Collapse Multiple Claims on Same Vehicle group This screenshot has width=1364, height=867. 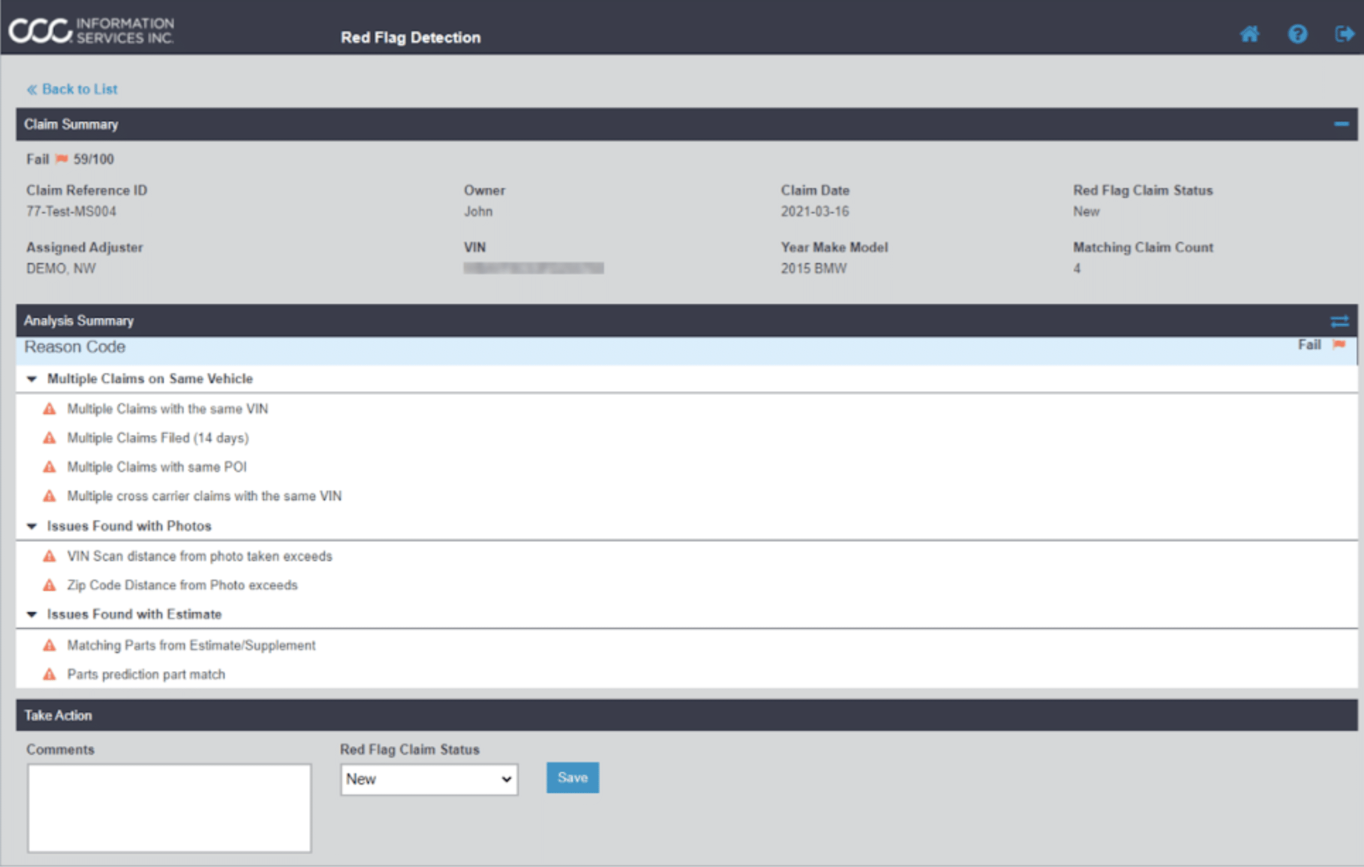[32, 379]
